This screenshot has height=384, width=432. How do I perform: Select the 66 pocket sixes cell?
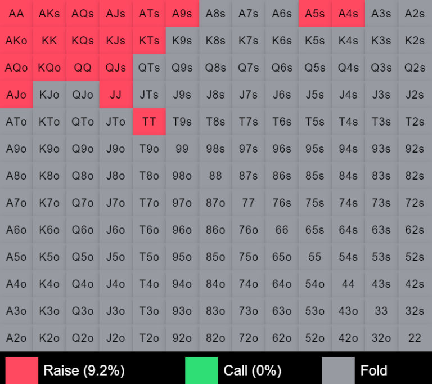click(x=282, y=230)
